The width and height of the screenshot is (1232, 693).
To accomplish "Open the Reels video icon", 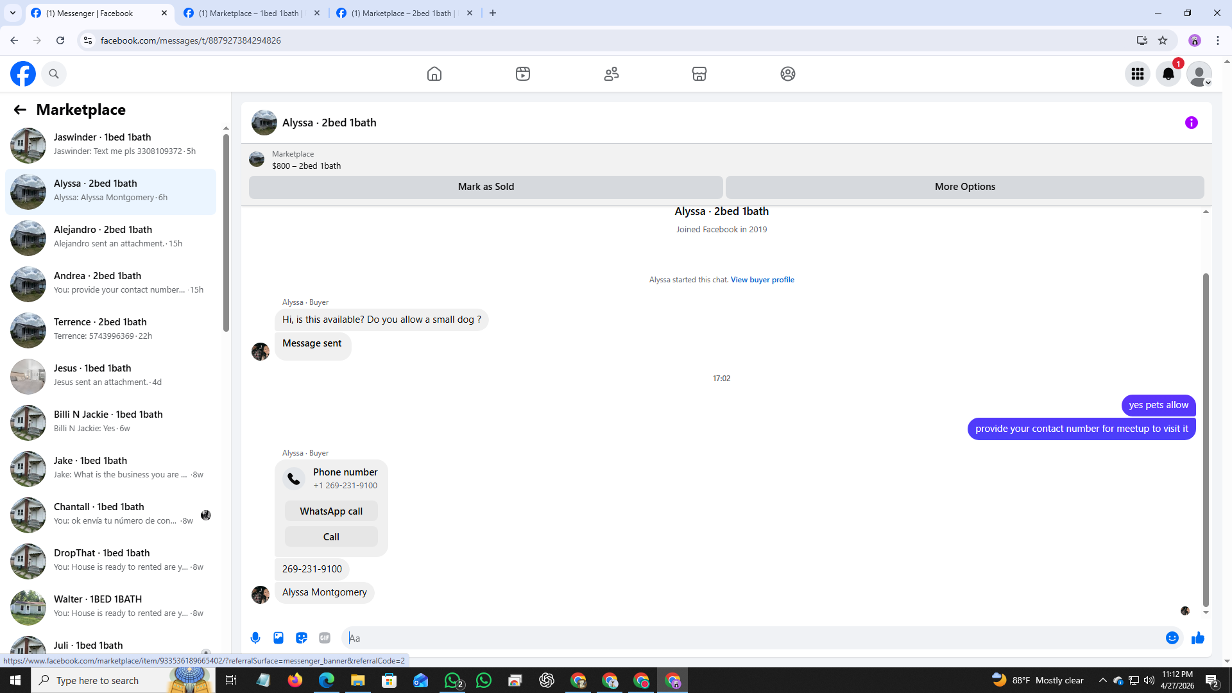I will pyautogui.click(x=523, y=74).
